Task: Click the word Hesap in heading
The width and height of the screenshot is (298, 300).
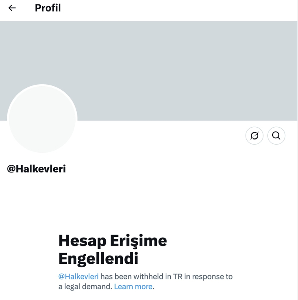Action: pos(82,240)
